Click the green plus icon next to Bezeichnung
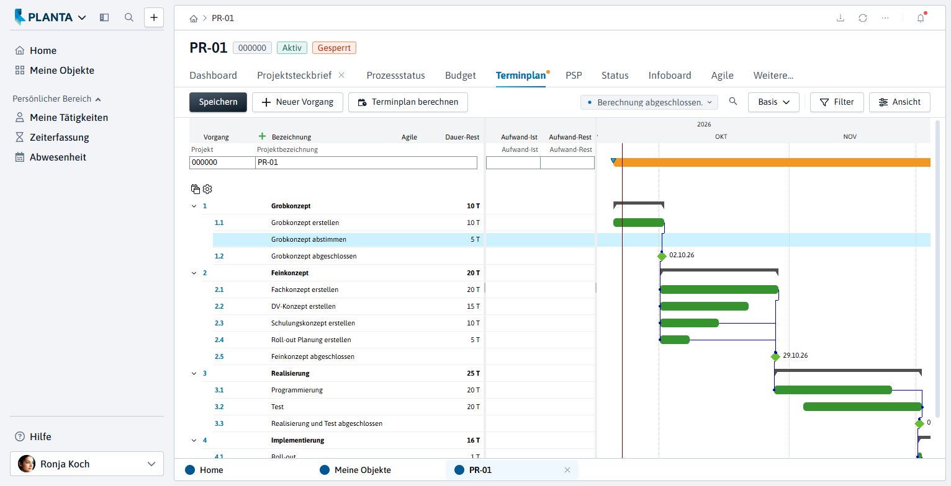This screenshot has width=951, height=486. pos(262,136)
